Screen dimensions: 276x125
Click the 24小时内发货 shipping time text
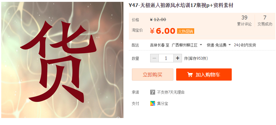click(x=245, y=45)
